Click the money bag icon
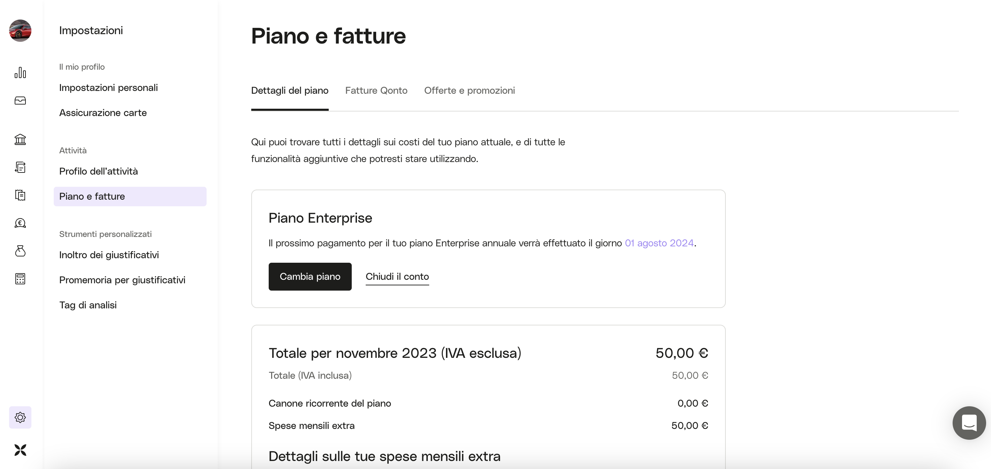The width and height of the screenshot is (991, 469). point(20,251)
